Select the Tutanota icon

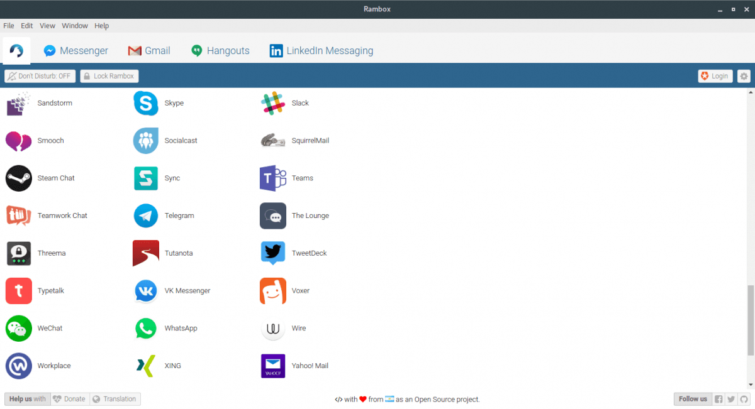point(146,253)
